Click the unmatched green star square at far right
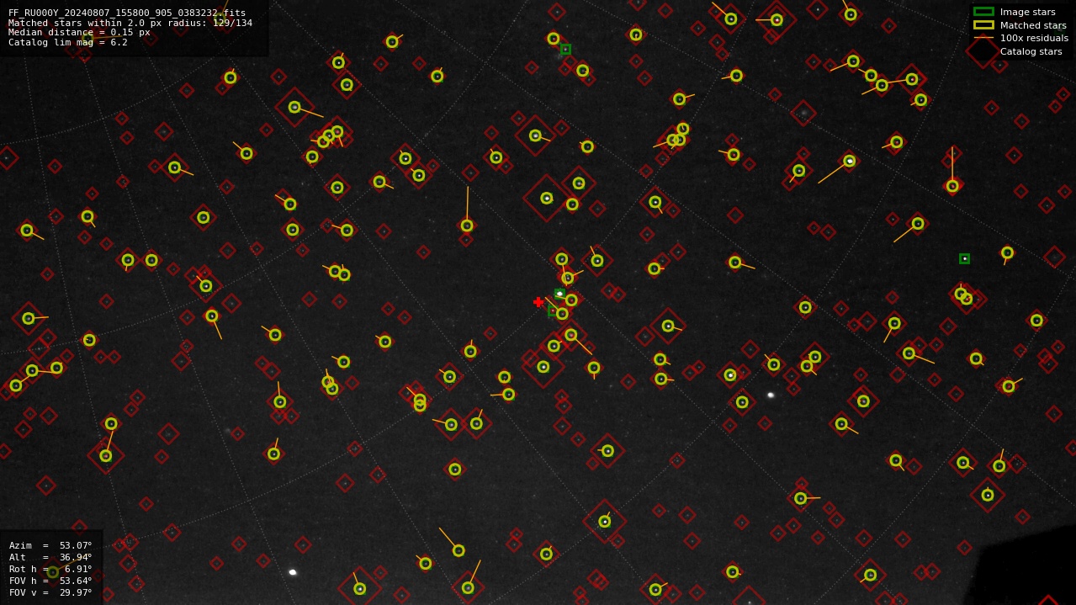 click(x=964, y=258)
